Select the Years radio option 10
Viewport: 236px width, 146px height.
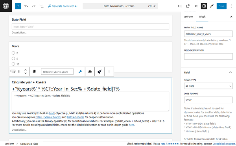point(13,64)
